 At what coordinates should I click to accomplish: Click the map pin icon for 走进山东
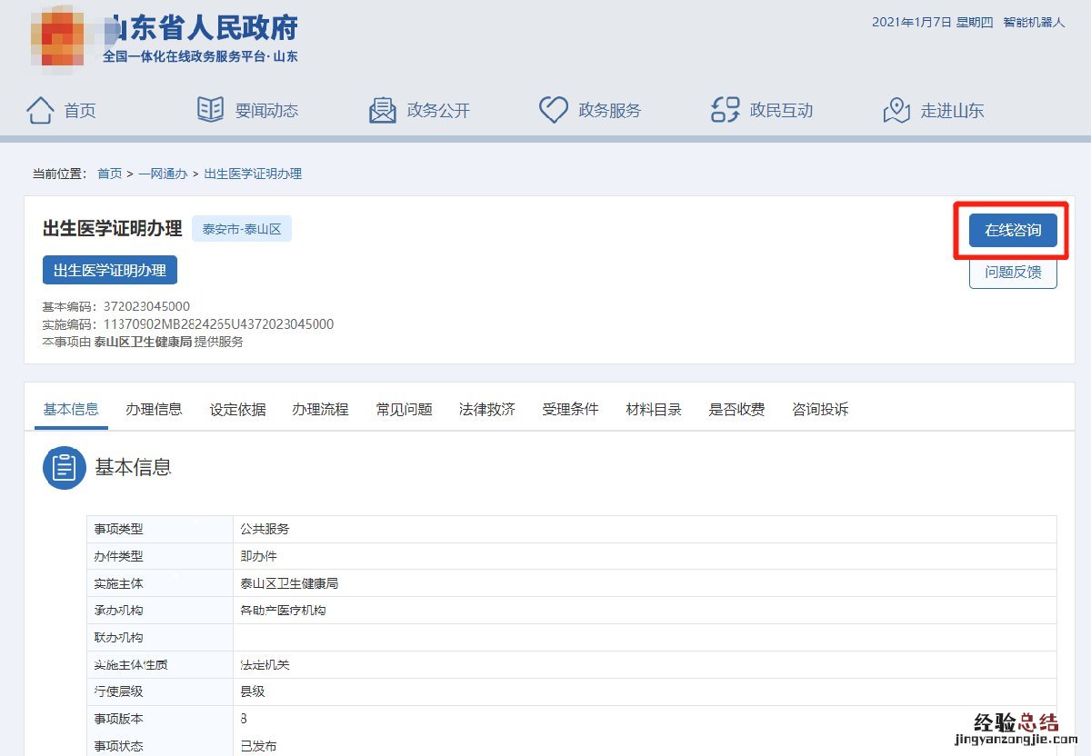pos(896,110)
